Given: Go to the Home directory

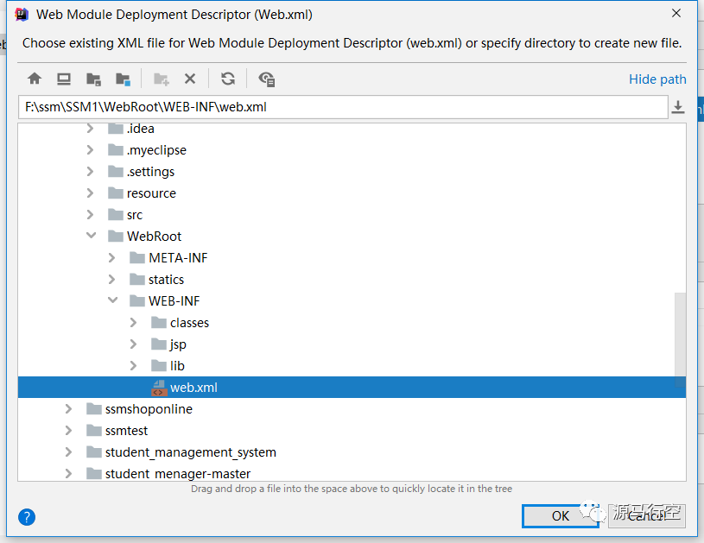Looking at the screenshot, I should [x=35, y=79].
